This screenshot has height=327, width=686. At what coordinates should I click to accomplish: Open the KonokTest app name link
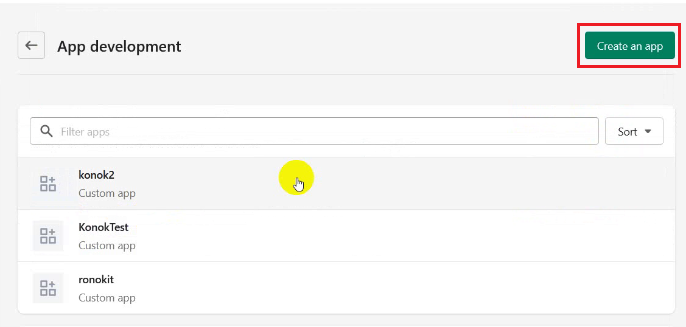(x=103, y=227)
